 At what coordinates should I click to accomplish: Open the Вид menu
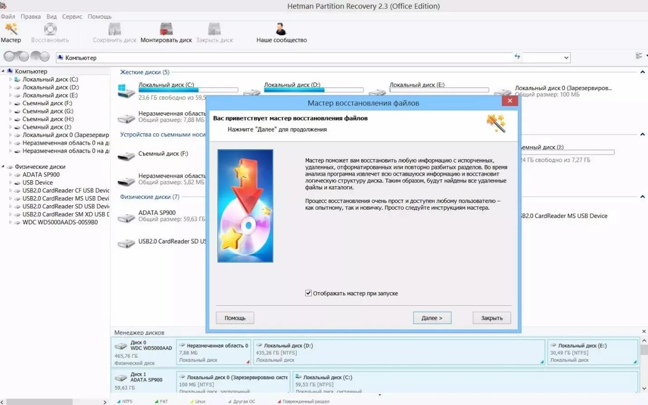(x=52, y=16)
